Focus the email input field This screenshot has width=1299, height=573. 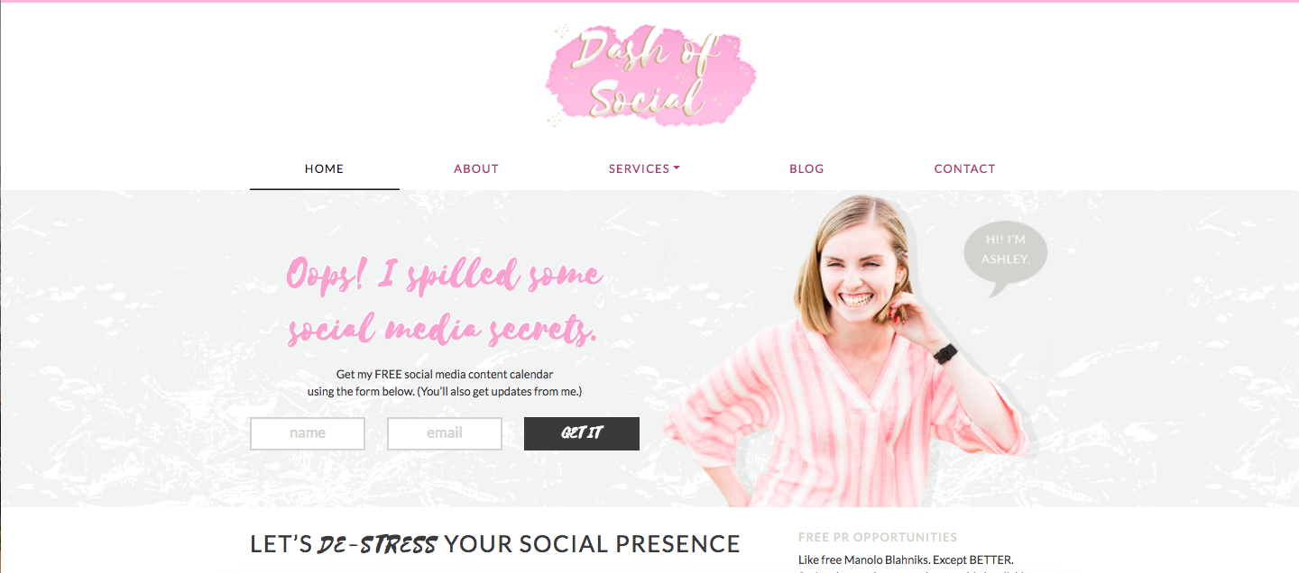click(445, 433)
